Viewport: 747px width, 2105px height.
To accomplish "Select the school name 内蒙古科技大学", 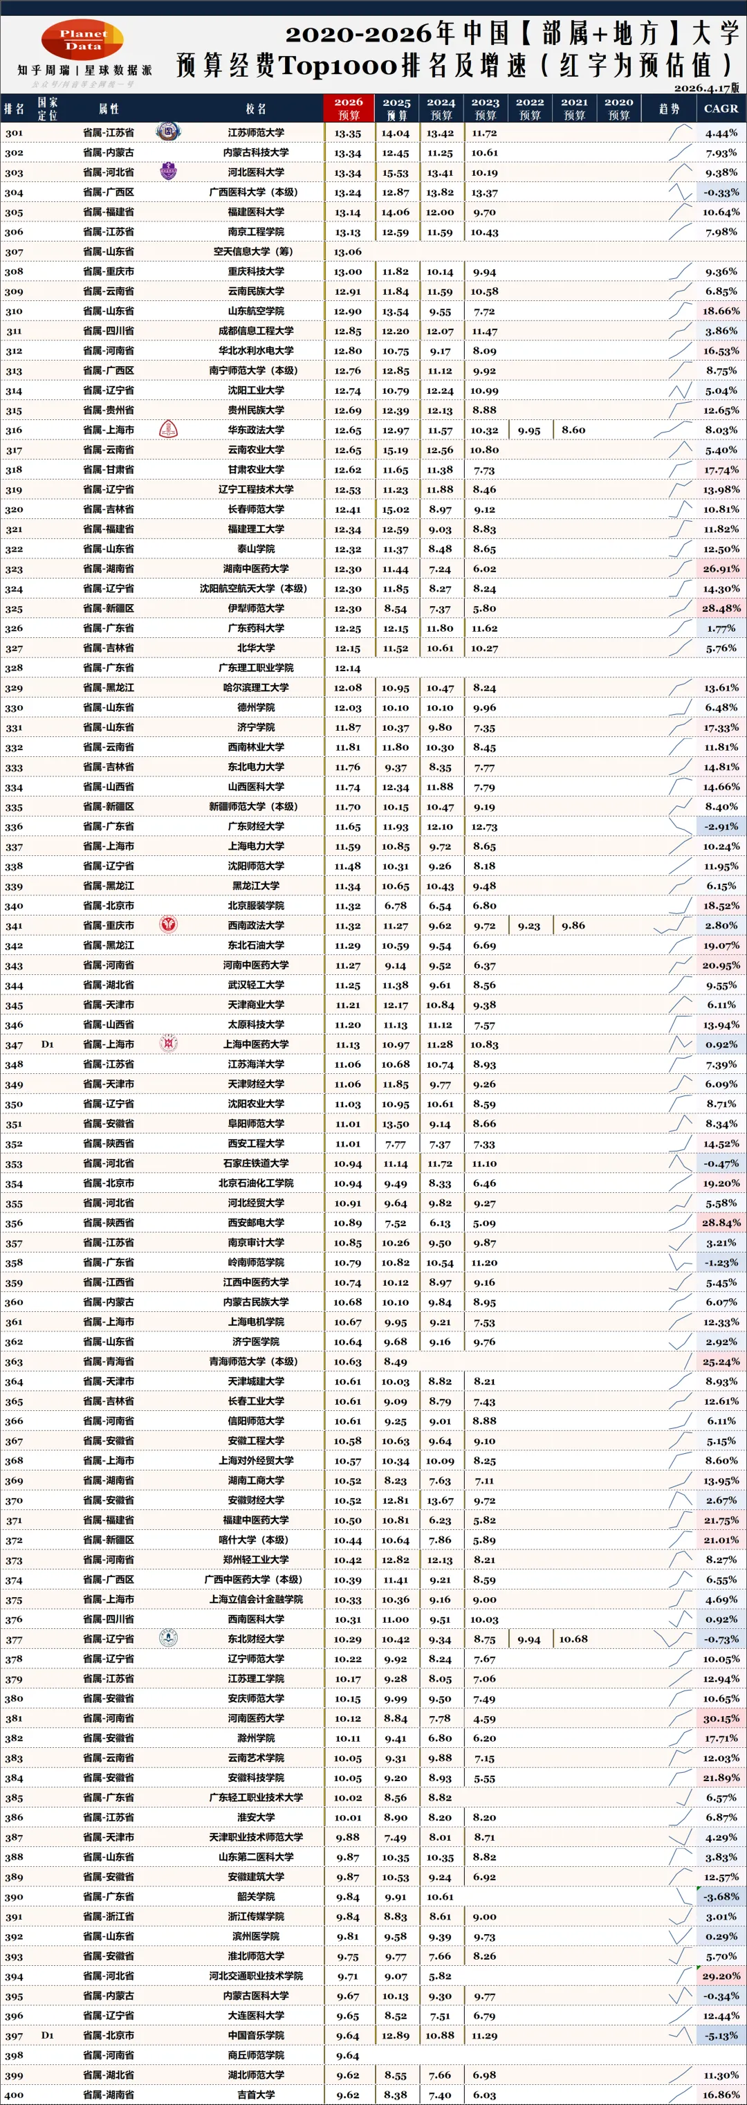I will (255, 152).
